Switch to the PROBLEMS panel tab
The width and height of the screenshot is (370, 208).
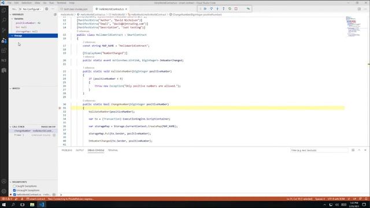pyautogui.click(x=67, y=150)
